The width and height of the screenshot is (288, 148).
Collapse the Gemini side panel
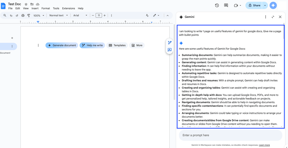click(x=273, y=17)
